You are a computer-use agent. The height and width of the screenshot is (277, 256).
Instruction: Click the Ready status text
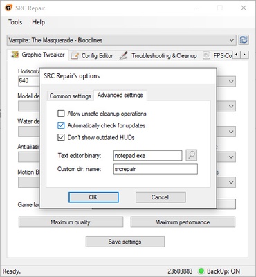point(12,271)
